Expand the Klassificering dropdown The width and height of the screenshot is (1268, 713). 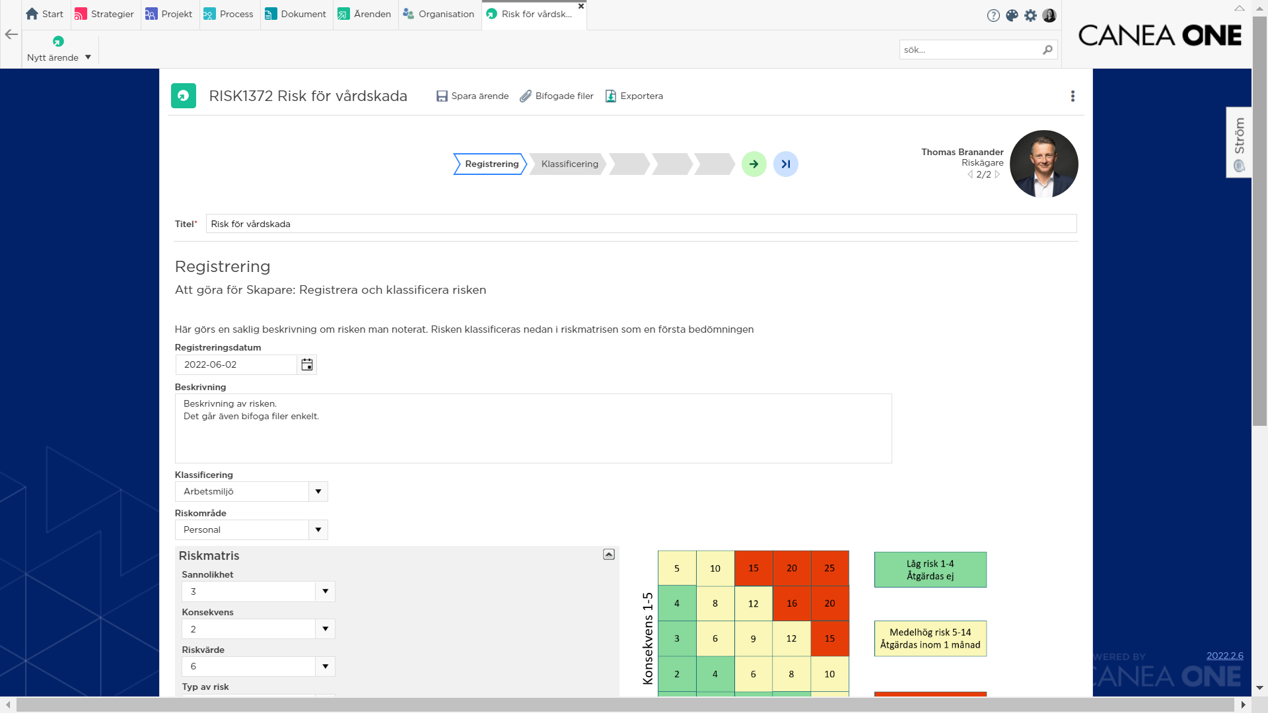tap(318, 491)
